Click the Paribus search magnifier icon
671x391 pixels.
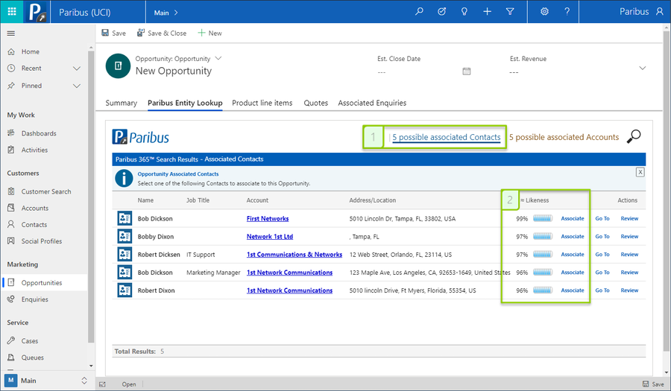[x=634, y=137]
